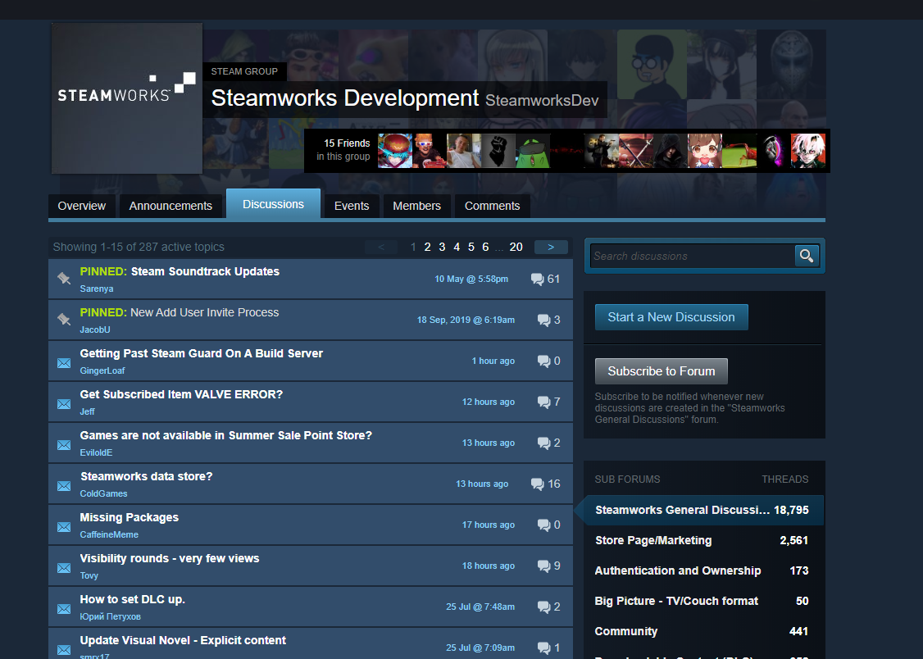Open first friend avatar in friends strip
This screenshot has width=923, height=659.
394,151
